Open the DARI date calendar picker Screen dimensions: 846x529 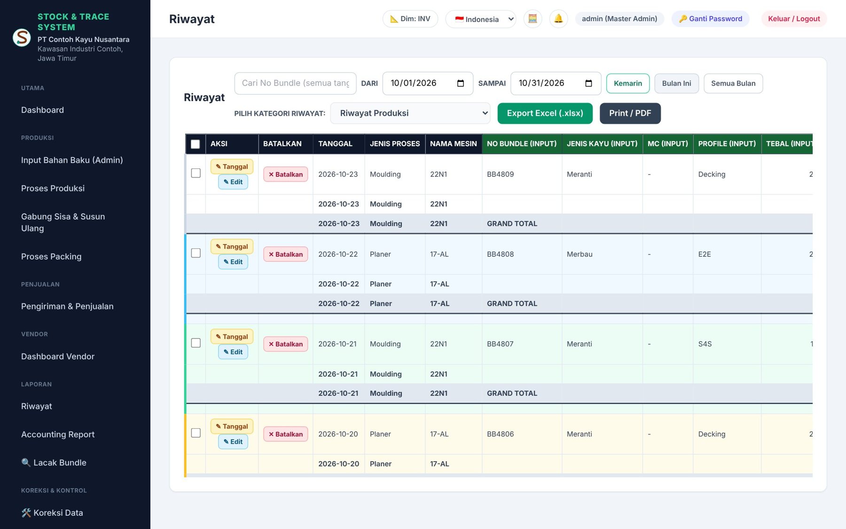pos(461,83)
